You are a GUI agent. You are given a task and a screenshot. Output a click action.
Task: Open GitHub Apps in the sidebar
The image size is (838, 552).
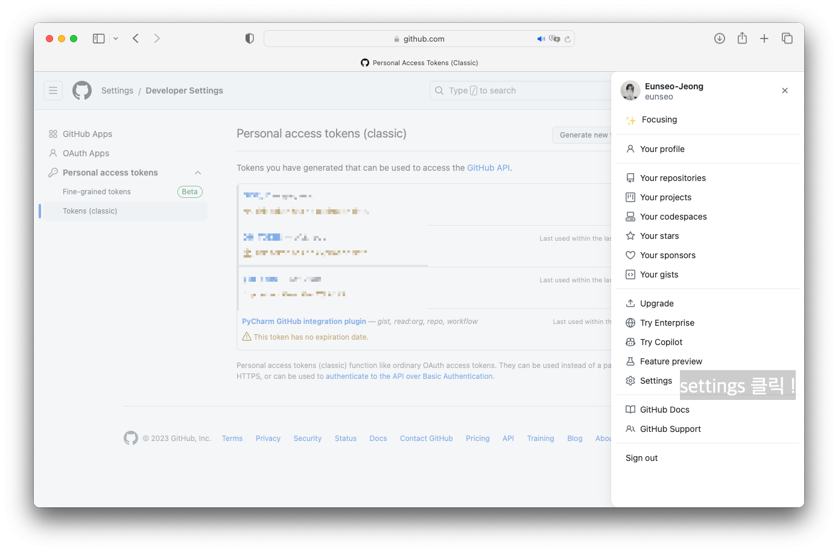point(87,134)
